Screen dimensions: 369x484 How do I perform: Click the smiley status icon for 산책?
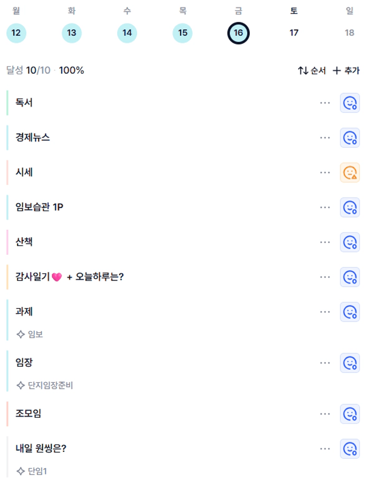coord(350,242)
